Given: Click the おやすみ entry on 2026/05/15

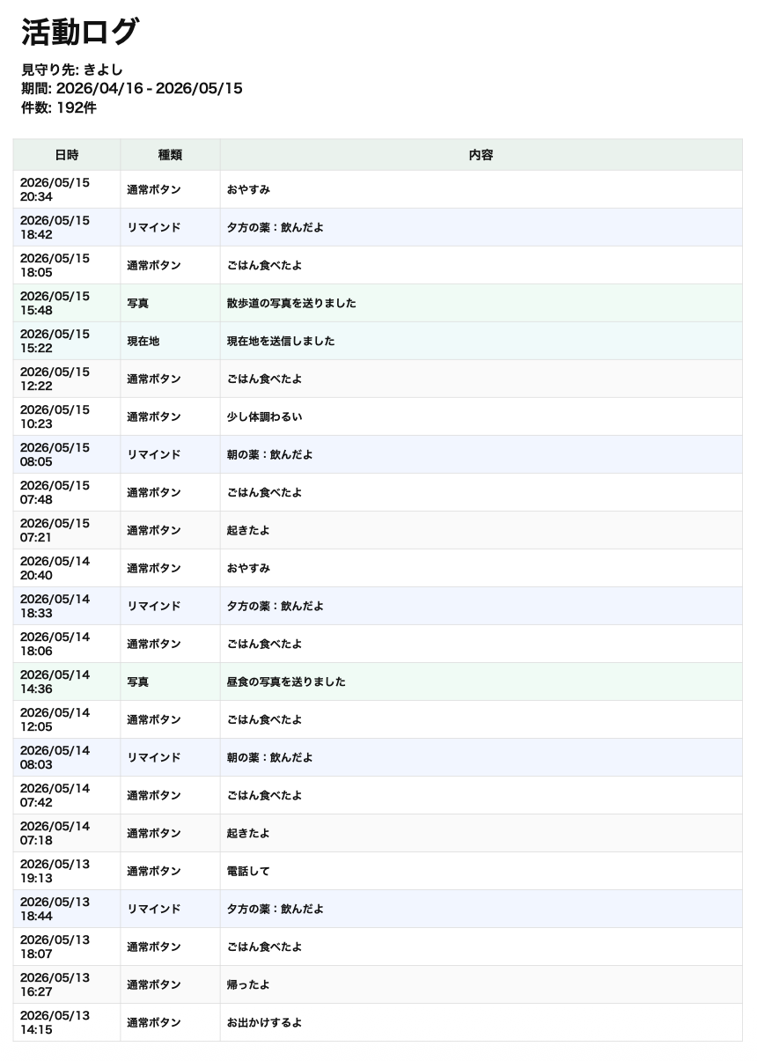Looking at the screenshot, I should coord(248,189).
